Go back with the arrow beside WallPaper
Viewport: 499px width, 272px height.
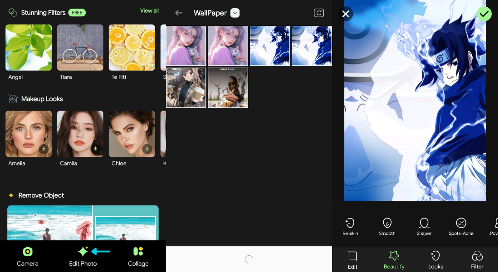pos(179,13)
